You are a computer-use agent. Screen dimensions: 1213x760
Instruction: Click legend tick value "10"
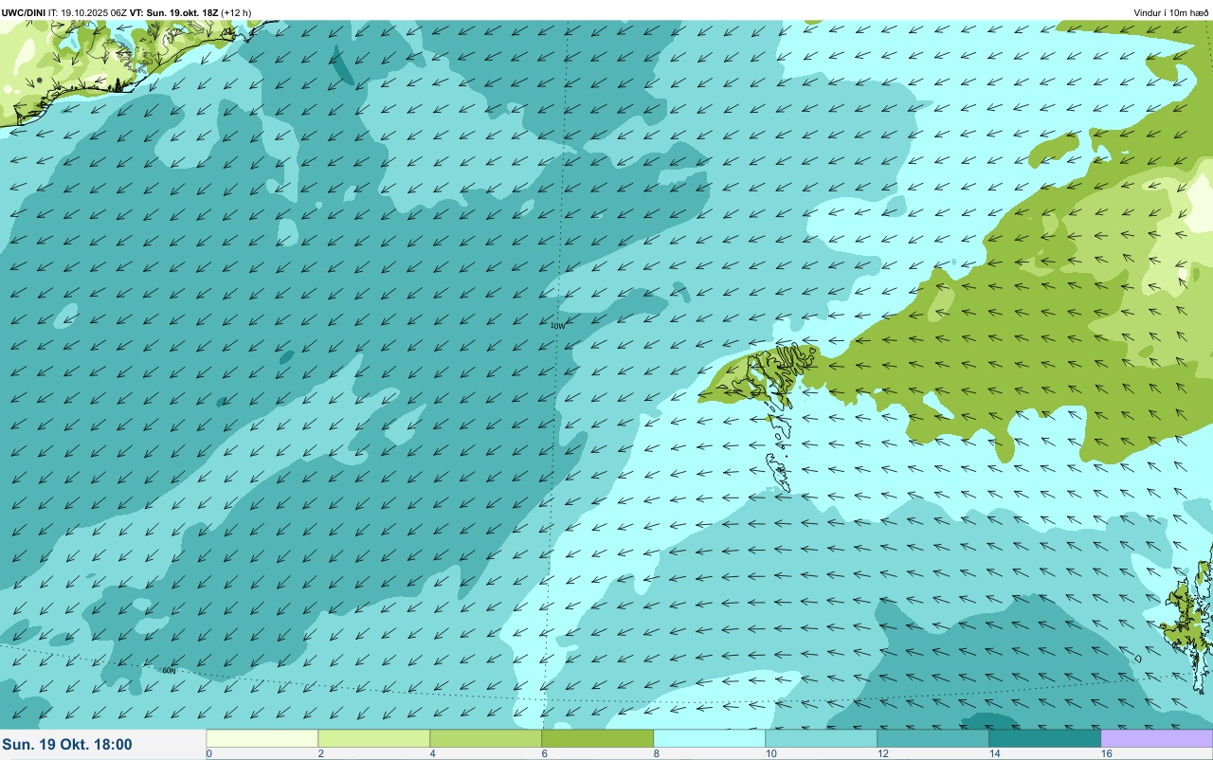click(770, 753)
